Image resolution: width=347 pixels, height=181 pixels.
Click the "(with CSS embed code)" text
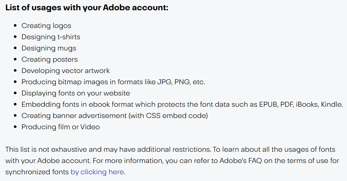168,116
